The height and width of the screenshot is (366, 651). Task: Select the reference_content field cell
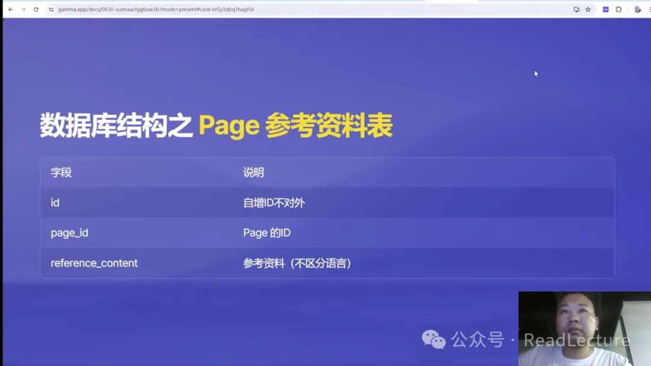coord(94,263)
